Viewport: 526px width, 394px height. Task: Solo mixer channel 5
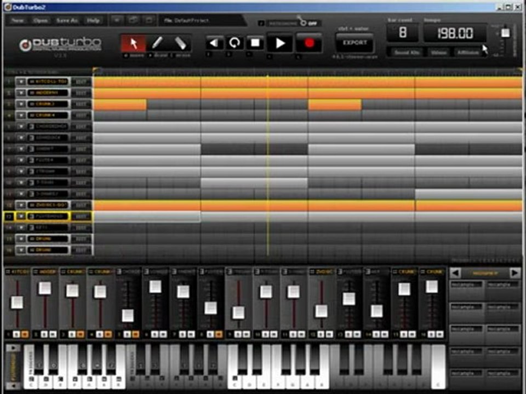[x=127, y=334]
